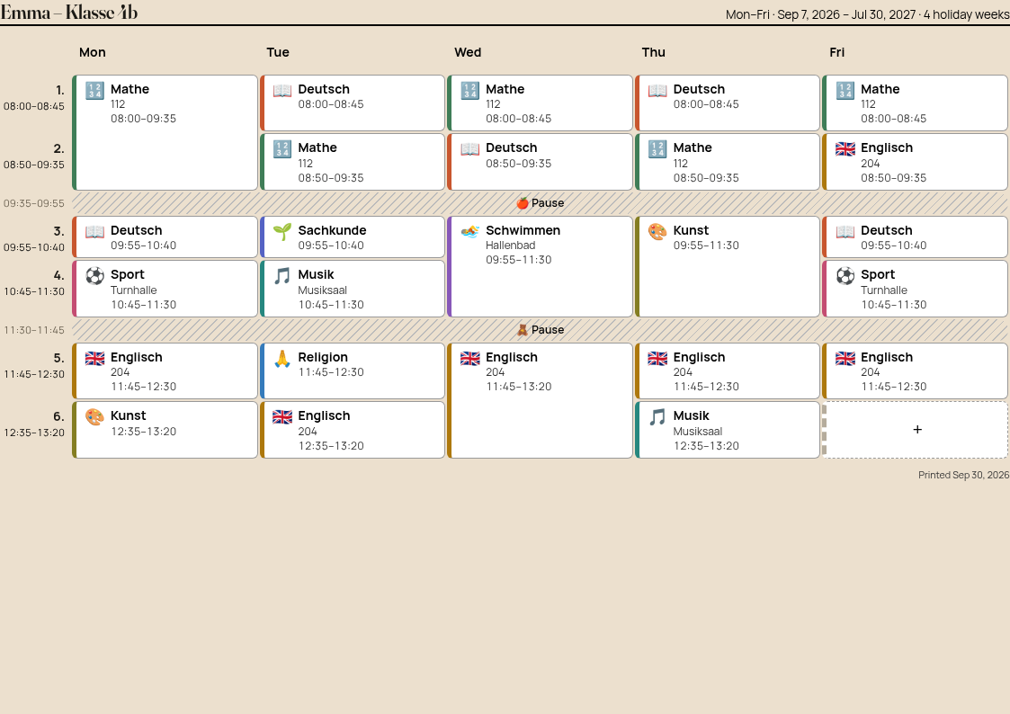Screen dimensions: 1010x714
Task: Click the Turnhalle room text on Monday
Action: 133,290
